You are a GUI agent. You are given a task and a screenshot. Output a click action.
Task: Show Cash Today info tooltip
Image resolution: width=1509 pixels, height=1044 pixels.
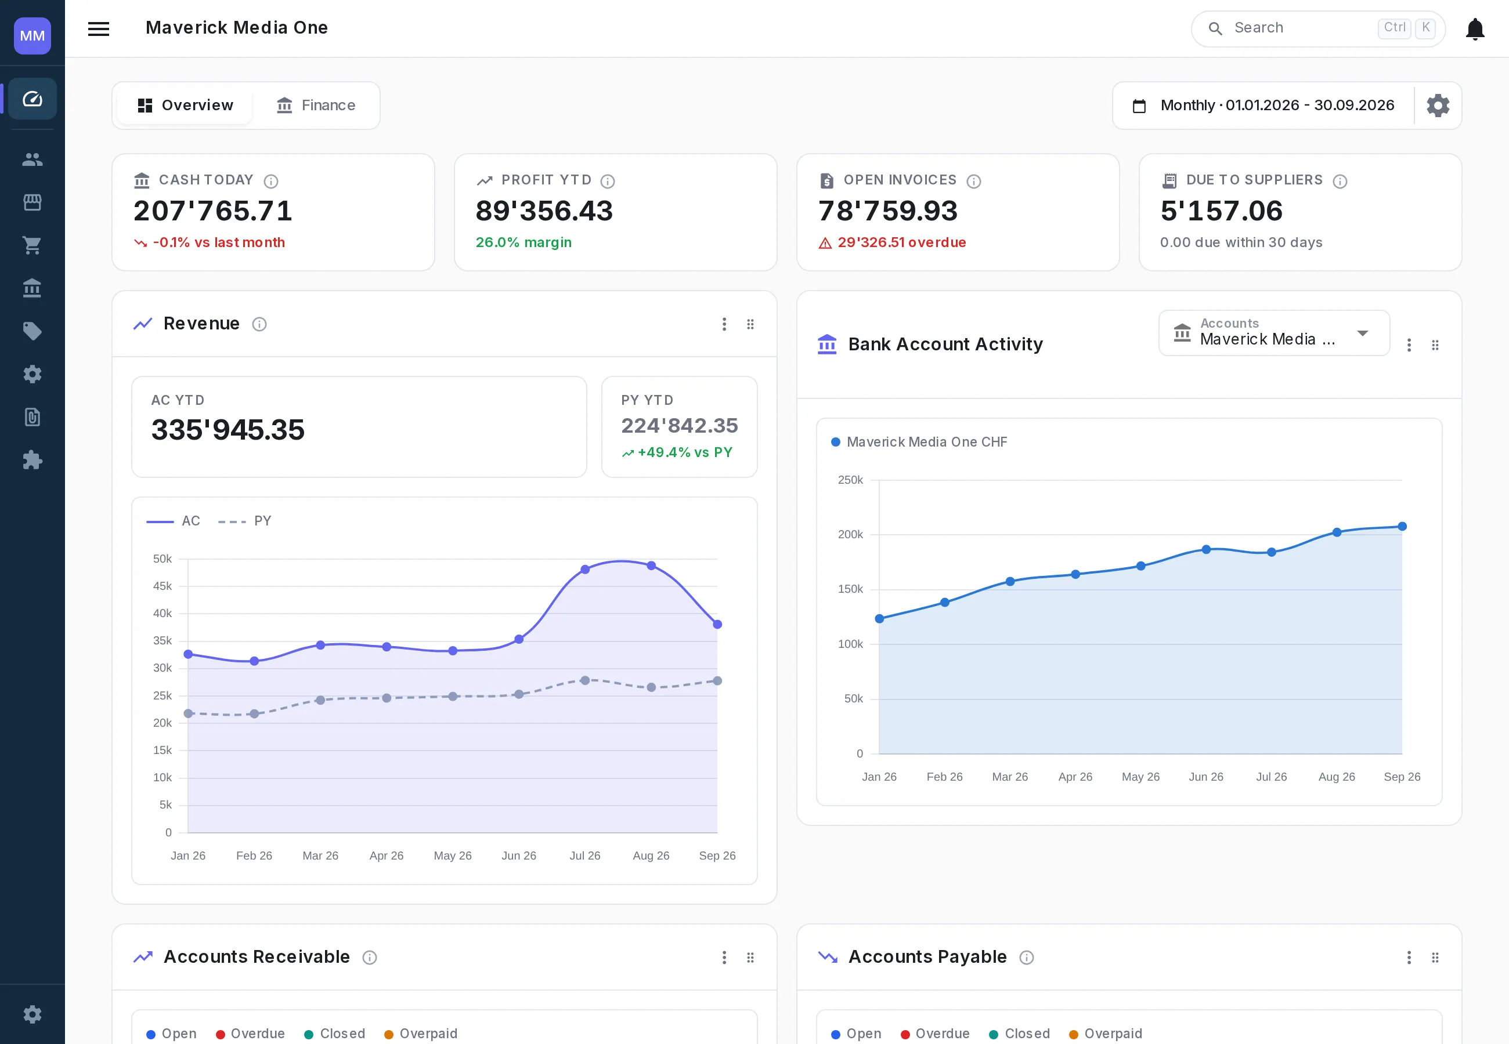[271, 181]
